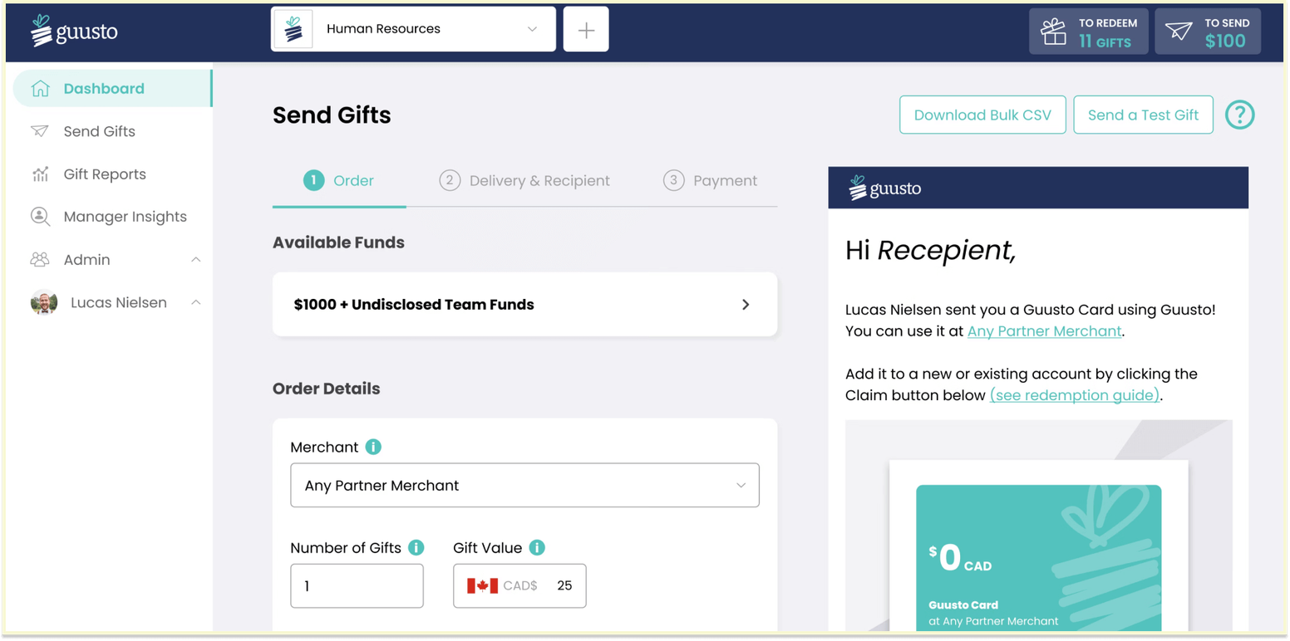Click the Dashboard home icon in the sidebar
The image size is (1290, 641).
[40, 89]
